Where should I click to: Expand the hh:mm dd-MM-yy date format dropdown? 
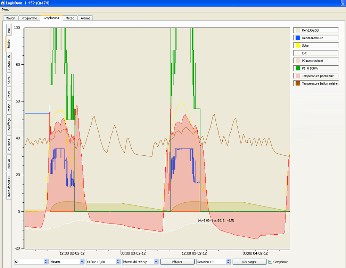(x=140, y=261)
